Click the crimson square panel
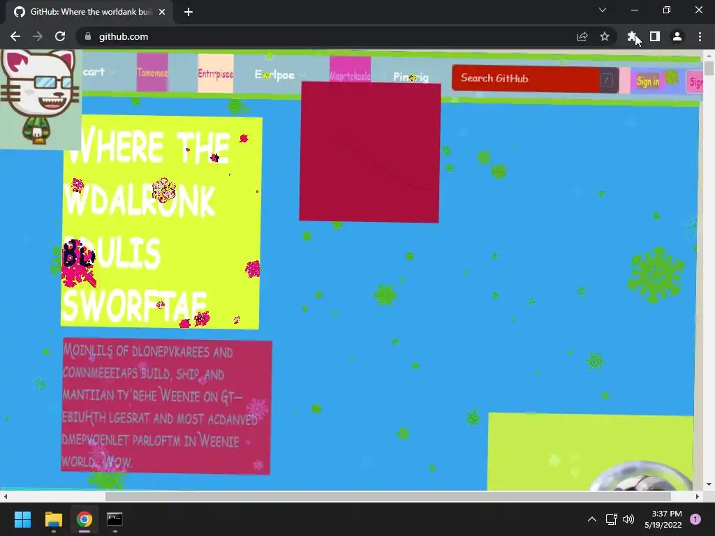The width and height of the screenshot is (715, 536). (370, 152)
